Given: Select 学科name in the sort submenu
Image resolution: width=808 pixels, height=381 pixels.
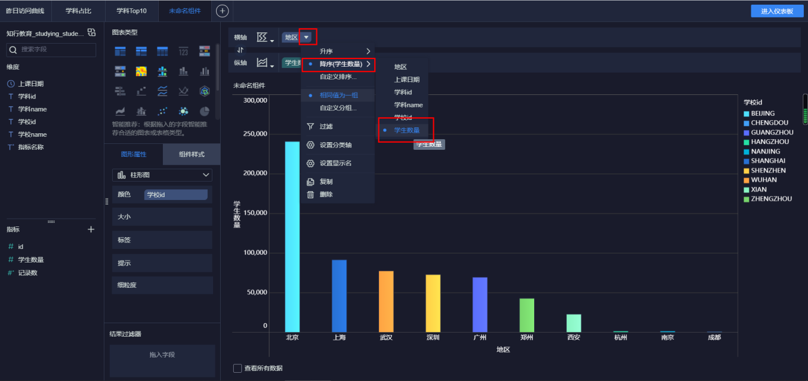Looking at the screenshot, I should [x=408, y=105].
